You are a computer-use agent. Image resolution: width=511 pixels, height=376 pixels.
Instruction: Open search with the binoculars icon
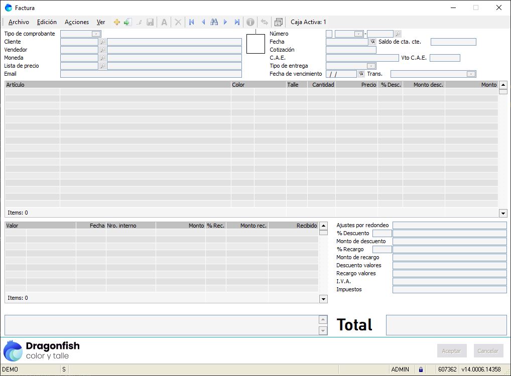214,22
